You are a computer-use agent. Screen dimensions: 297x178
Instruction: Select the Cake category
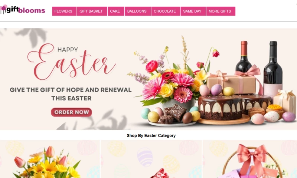click(x=116, y=11)
